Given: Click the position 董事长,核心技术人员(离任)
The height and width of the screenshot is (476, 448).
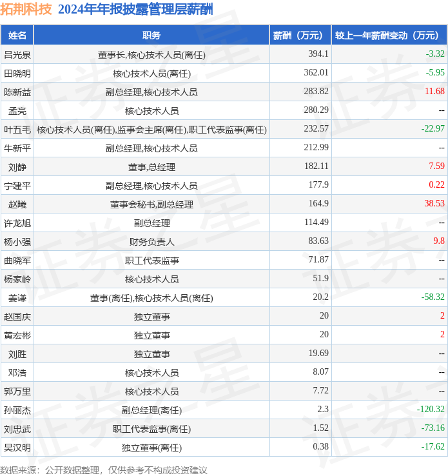Looking at the screenshot, I should tap(151, 55).
